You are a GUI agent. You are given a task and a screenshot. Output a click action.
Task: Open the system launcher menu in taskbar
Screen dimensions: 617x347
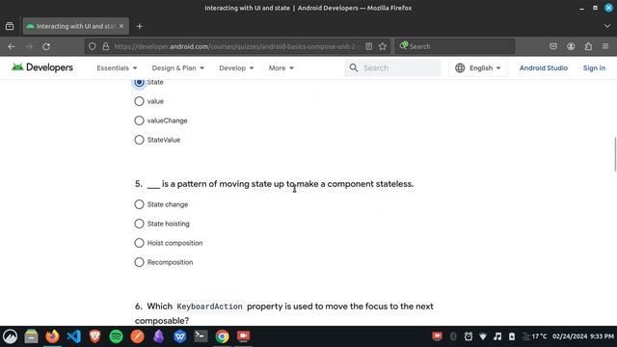coord(11,336)
